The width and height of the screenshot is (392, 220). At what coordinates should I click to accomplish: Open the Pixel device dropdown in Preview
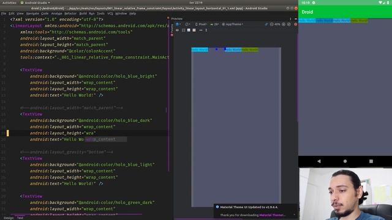coord(202,24)
